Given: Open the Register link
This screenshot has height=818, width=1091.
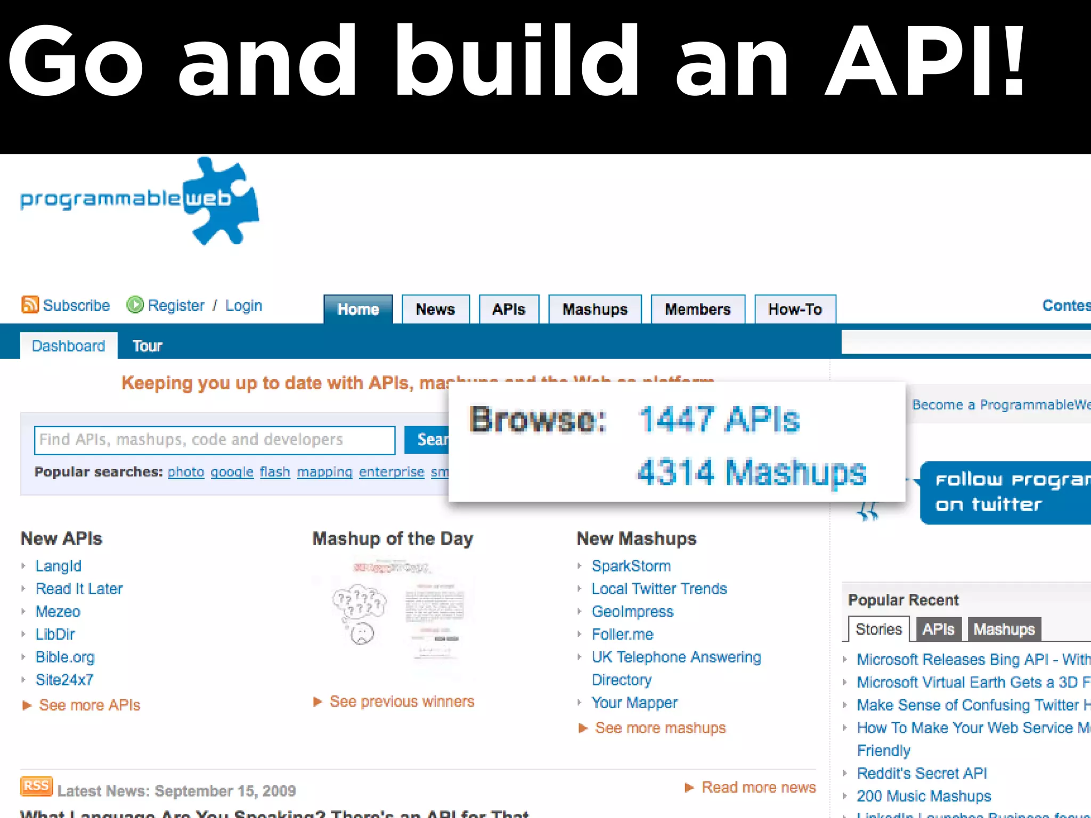Looking at the screenshot, I should tap(176, 305).
